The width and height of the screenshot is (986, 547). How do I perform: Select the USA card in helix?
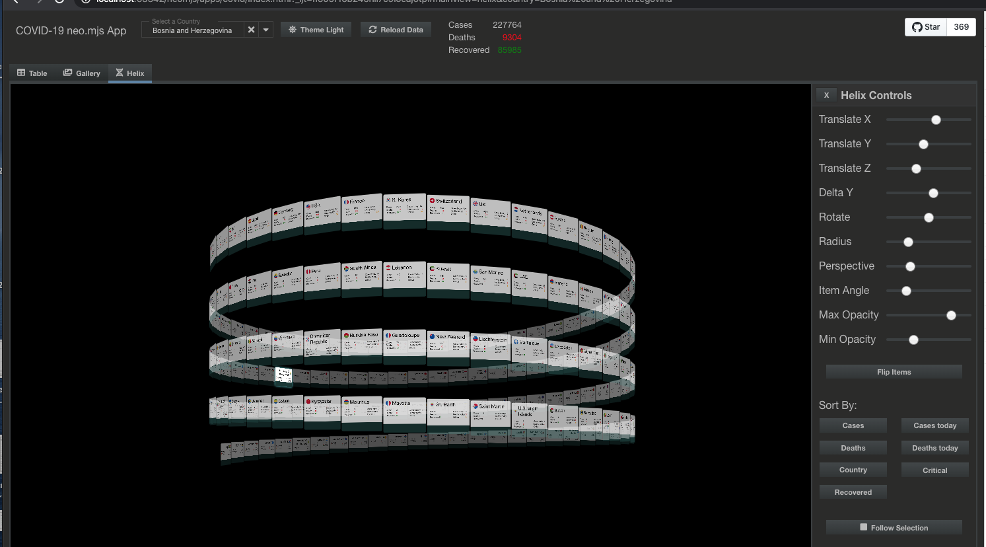322,215
